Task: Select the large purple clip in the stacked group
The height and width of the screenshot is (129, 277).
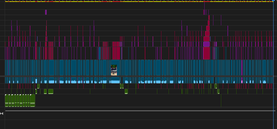Action: (206, 44)
